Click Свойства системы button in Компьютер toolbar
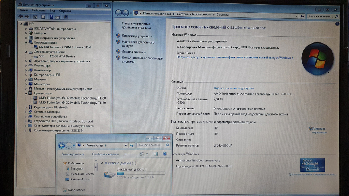349x196 pixels. tap(105, 154)
